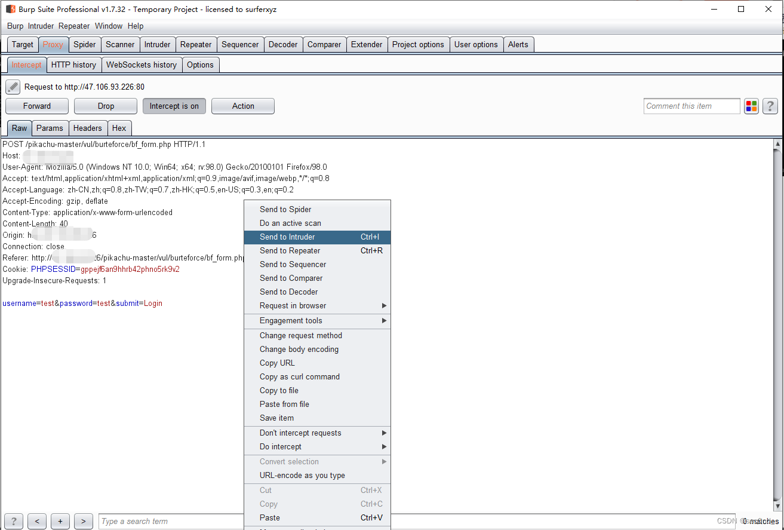
Task: Open the HTTP history sub-tab
Action: pos(73,65)
